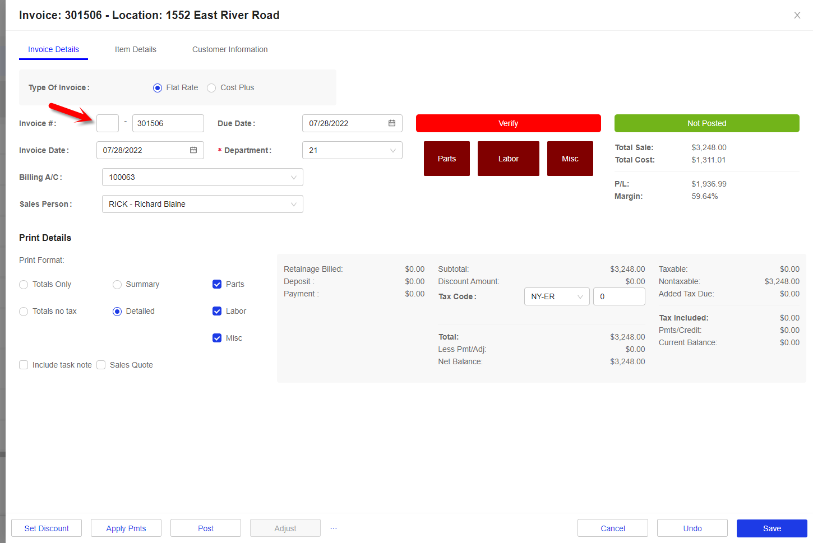The width and height of the screenshot is (813, 543).
Task: Click the Invoice Date input field
Action: tap(150, 150)
